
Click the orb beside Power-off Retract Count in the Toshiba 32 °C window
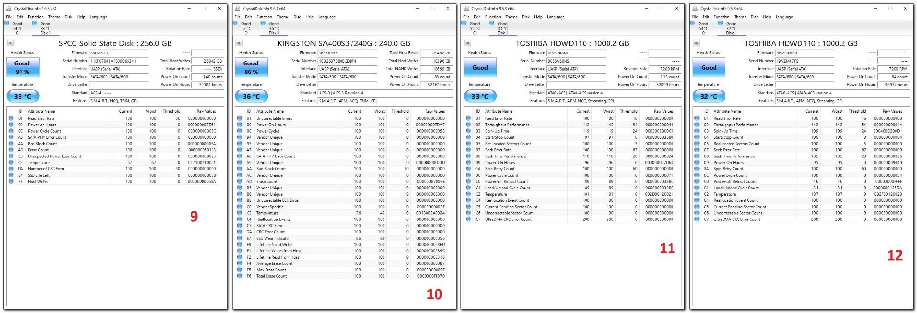tap(697, 181)
